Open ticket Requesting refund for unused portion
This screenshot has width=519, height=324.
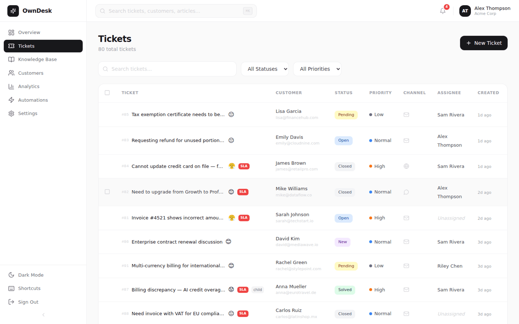tap(178, 140)
